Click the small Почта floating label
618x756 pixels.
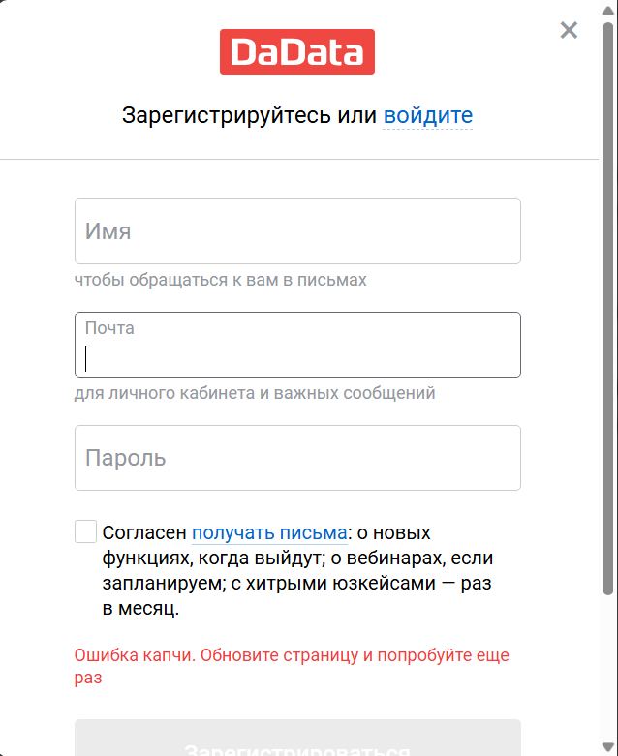(x=109, y=328)
